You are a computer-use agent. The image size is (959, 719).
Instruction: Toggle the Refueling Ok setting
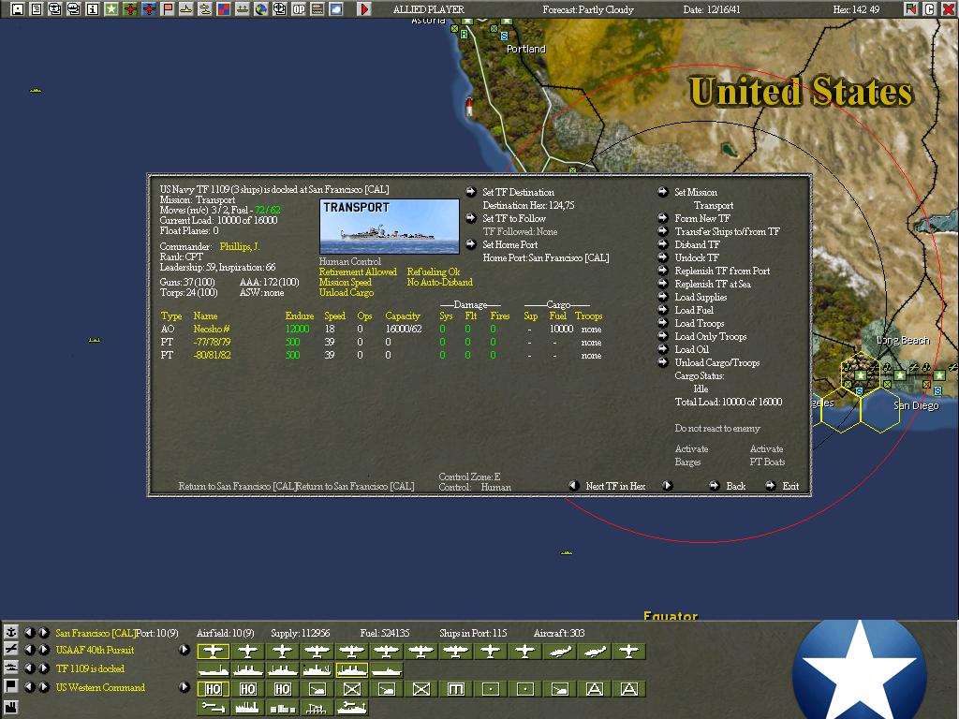pos(433,272)
